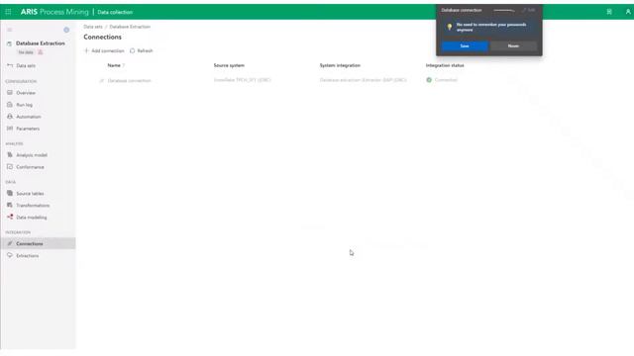Viewport: 634px width, 356px height.
Task: Click the Transformations icon
Action: click(10, 205)
